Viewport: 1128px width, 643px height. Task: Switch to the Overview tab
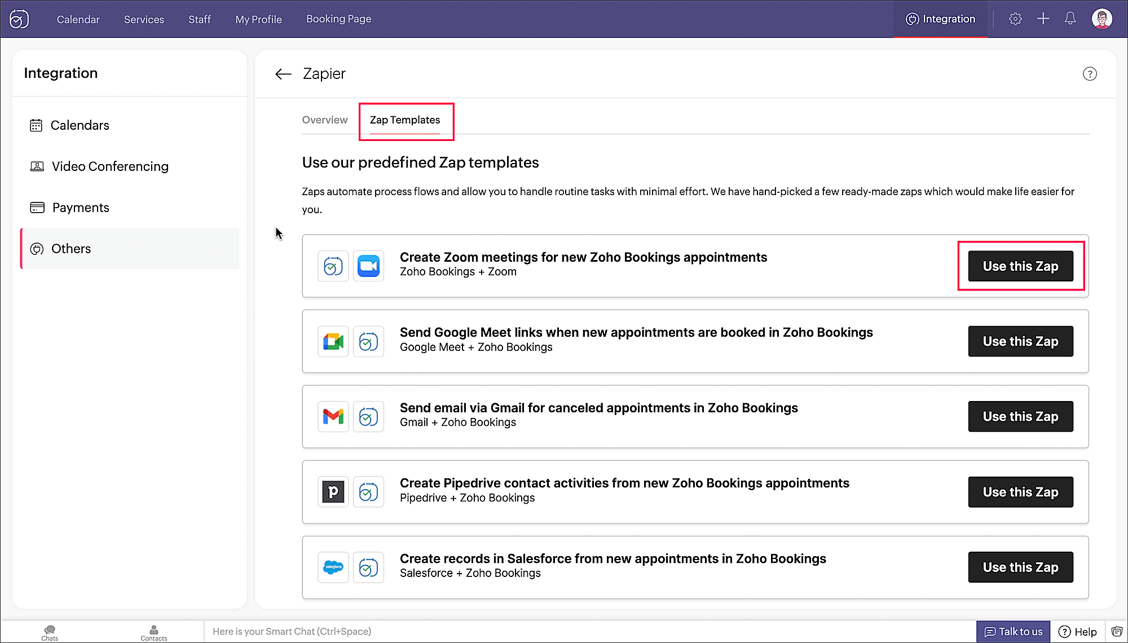[x=324, y=120]
